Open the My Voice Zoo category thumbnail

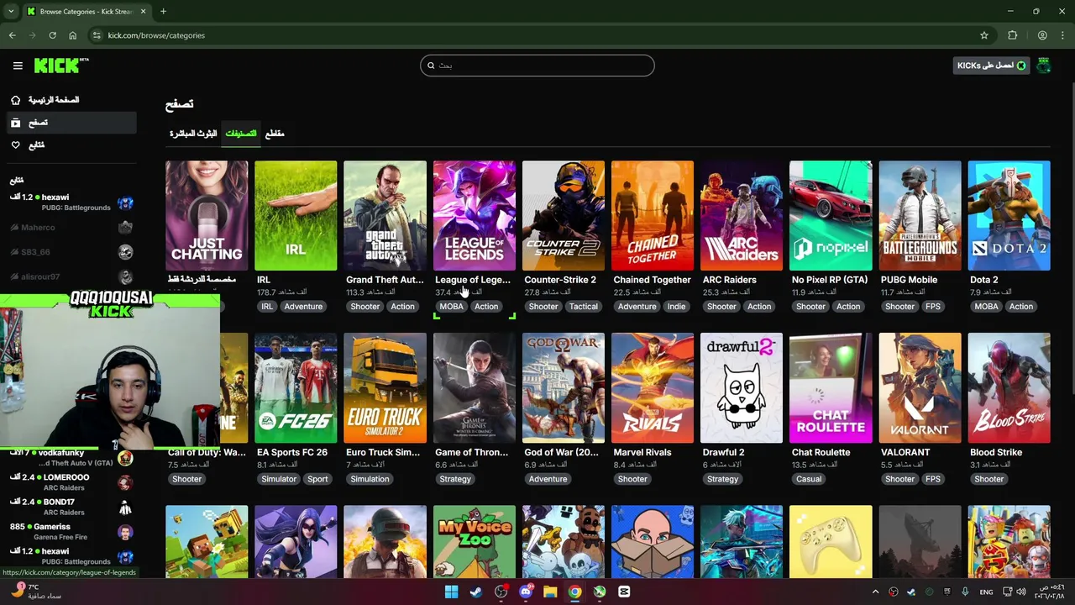pyautogui.click(x=475, y=542)
